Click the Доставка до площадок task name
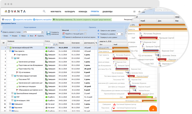This screenshot has width=192, height=114. point(27,86)
